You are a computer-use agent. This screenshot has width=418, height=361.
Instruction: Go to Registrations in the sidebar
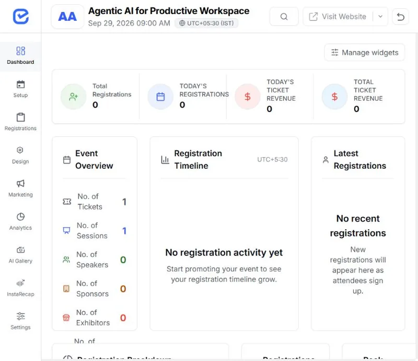[x=20, y=122]
